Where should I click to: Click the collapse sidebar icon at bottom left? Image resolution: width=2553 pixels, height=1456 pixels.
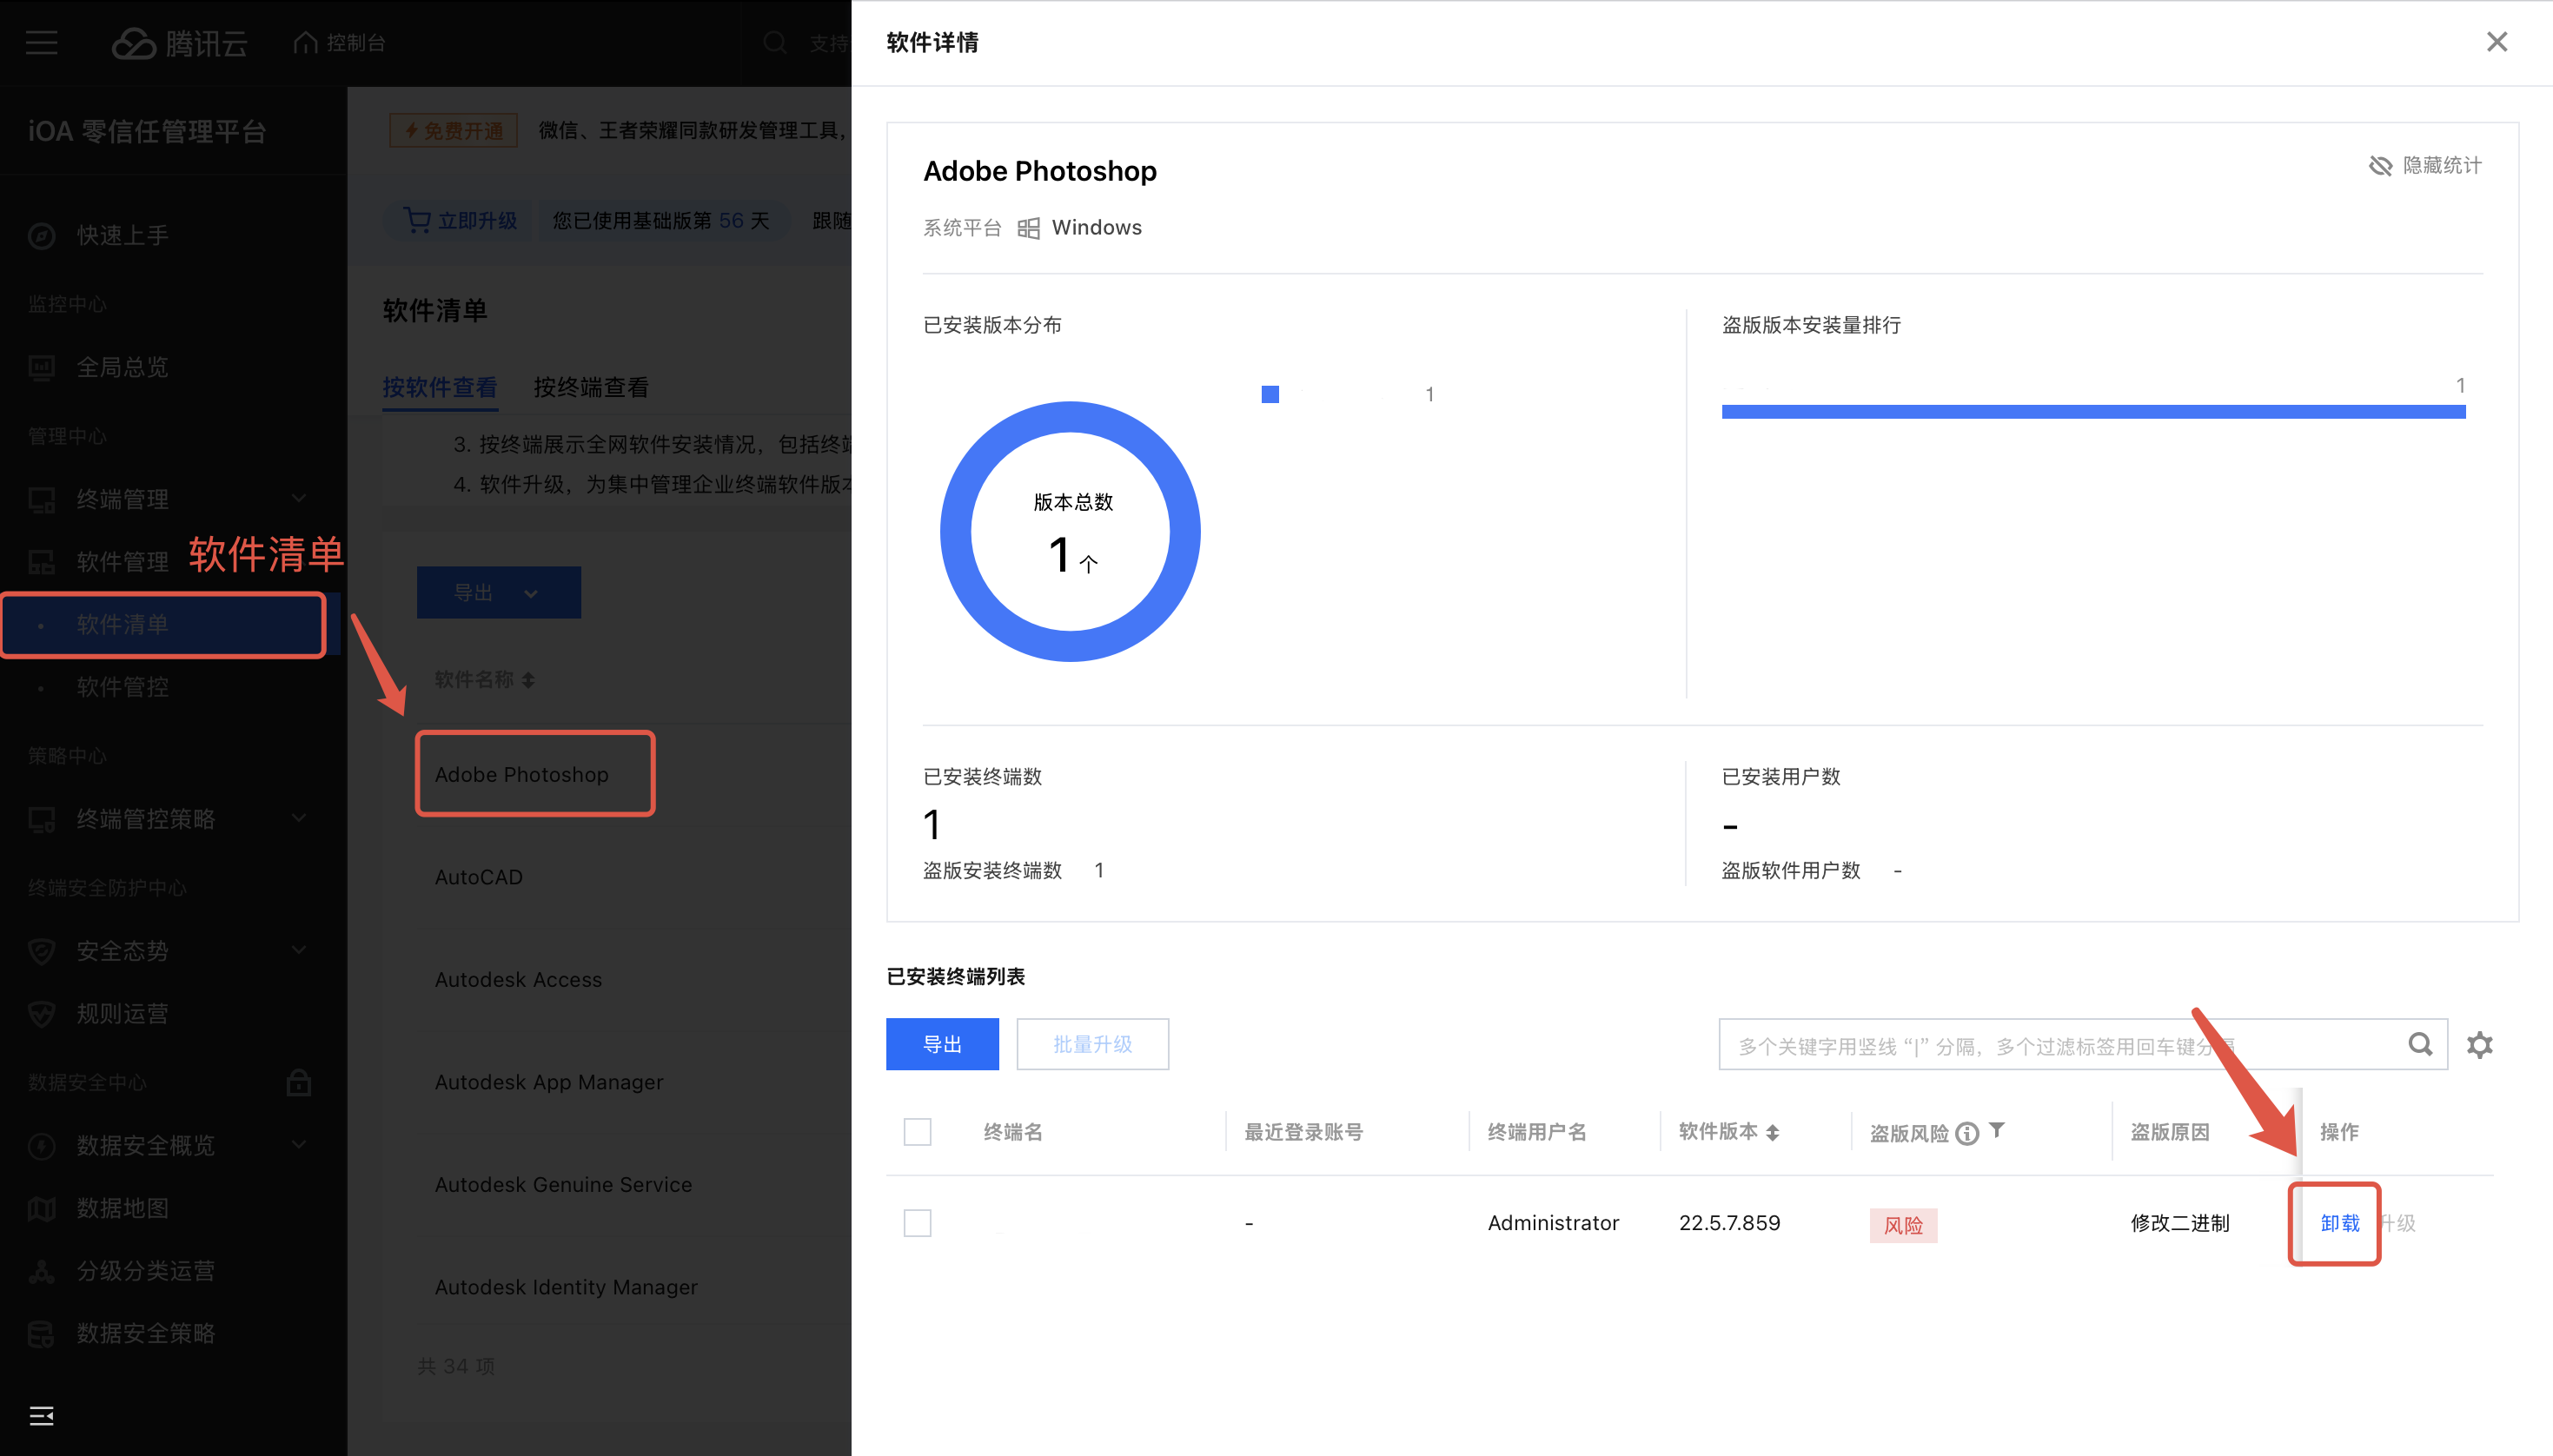[41, 1415]
